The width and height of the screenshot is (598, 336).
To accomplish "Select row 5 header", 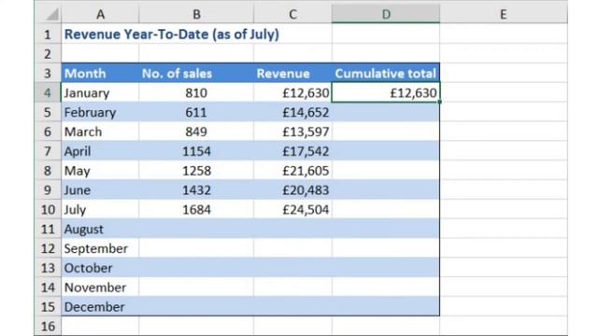I will (x=48, y=112).
